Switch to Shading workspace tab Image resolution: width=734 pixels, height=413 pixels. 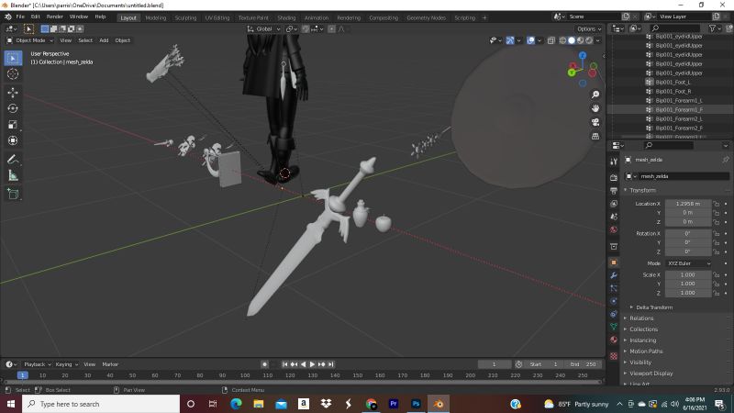coord(286,17)
